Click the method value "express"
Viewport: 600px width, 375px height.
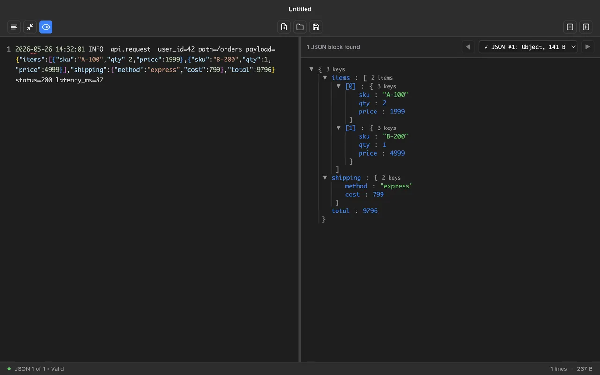coord(397,186)
